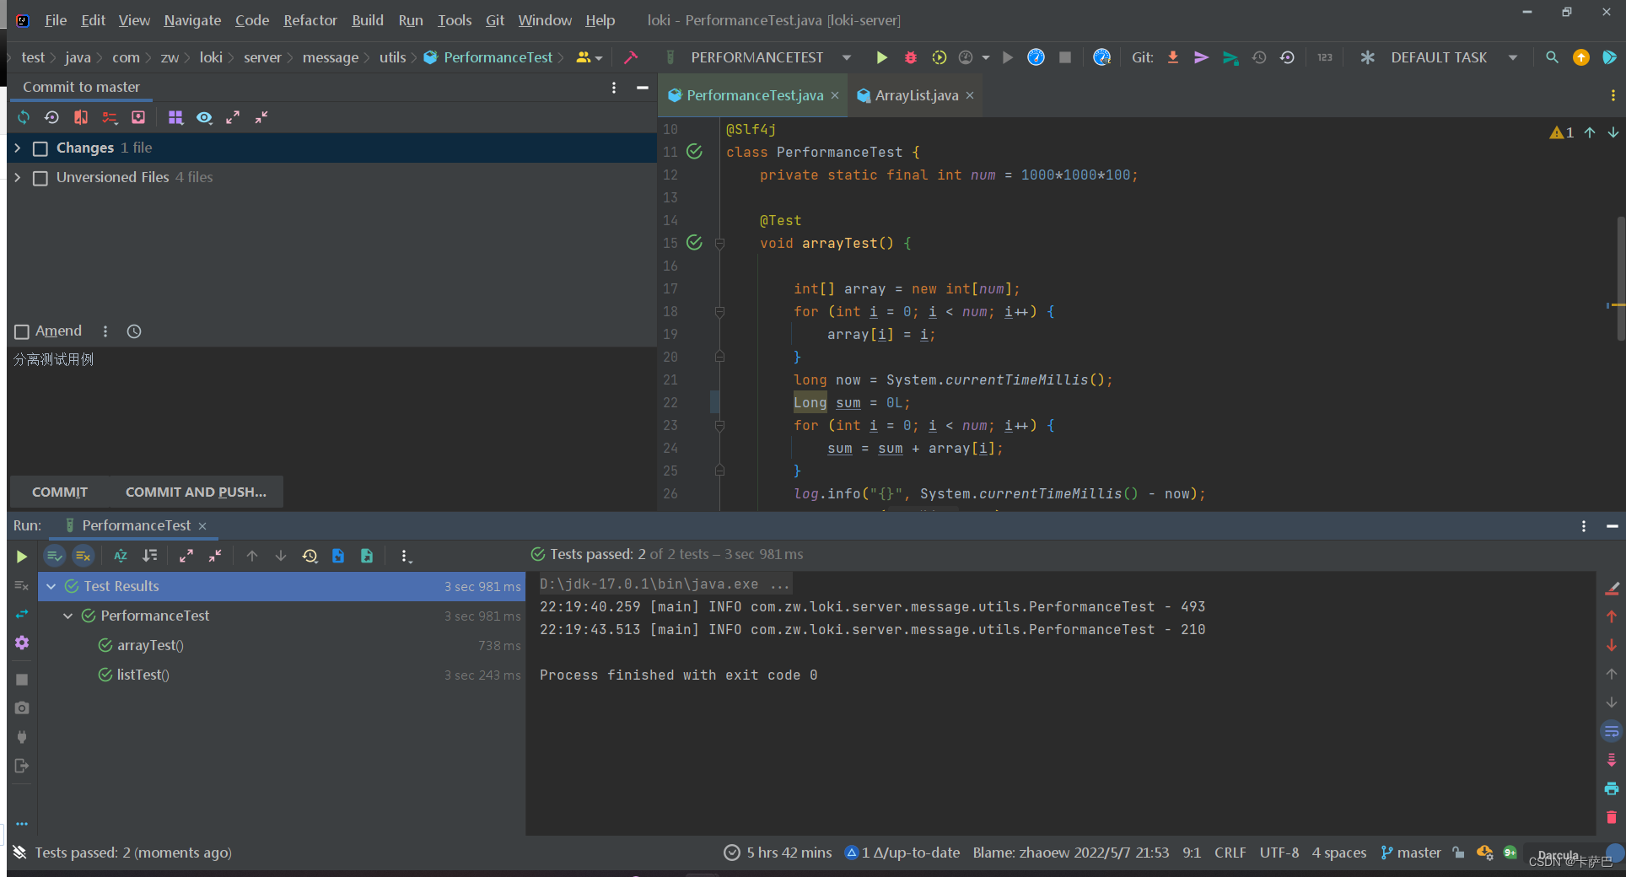
Task: Collapse the PerformanceTest test node
Action: (67, 616)
